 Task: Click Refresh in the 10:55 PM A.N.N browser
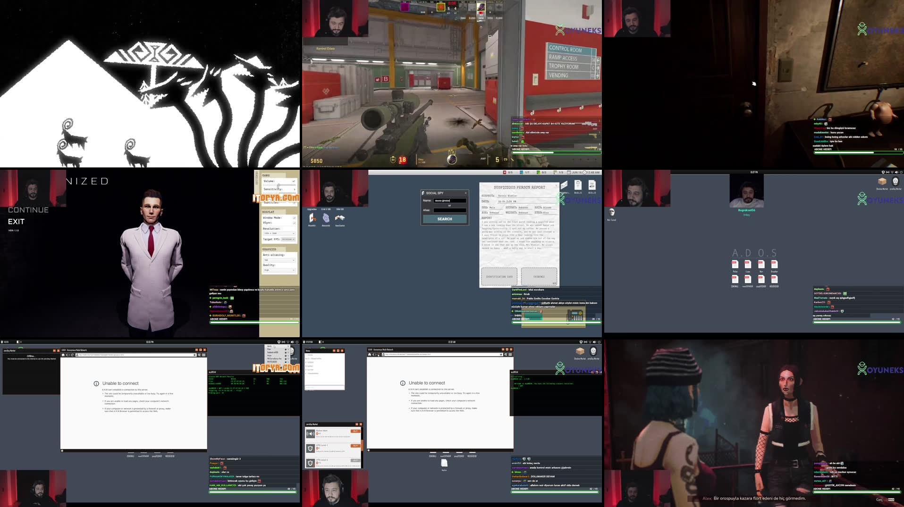[73, 355]
